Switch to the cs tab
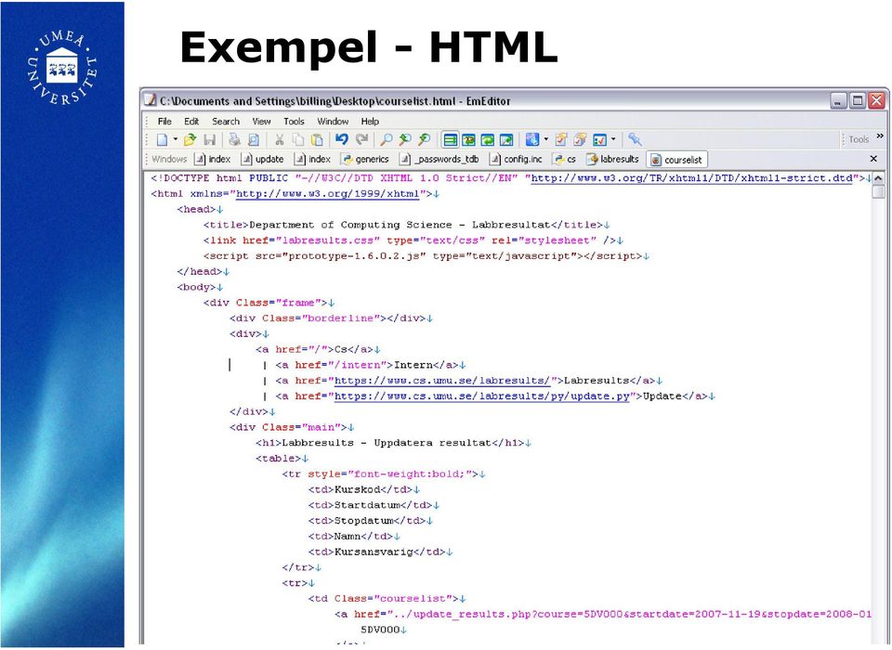892x650 pixels. pyautogui.click(x=565, y=159)
